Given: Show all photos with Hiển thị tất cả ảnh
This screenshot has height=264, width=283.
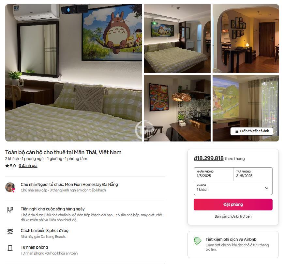Looking at the screenshot, I should click(252, 131).
